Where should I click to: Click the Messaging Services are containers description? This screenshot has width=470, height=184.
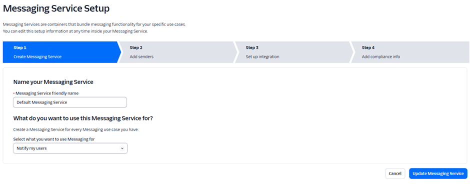pos(94,24)
